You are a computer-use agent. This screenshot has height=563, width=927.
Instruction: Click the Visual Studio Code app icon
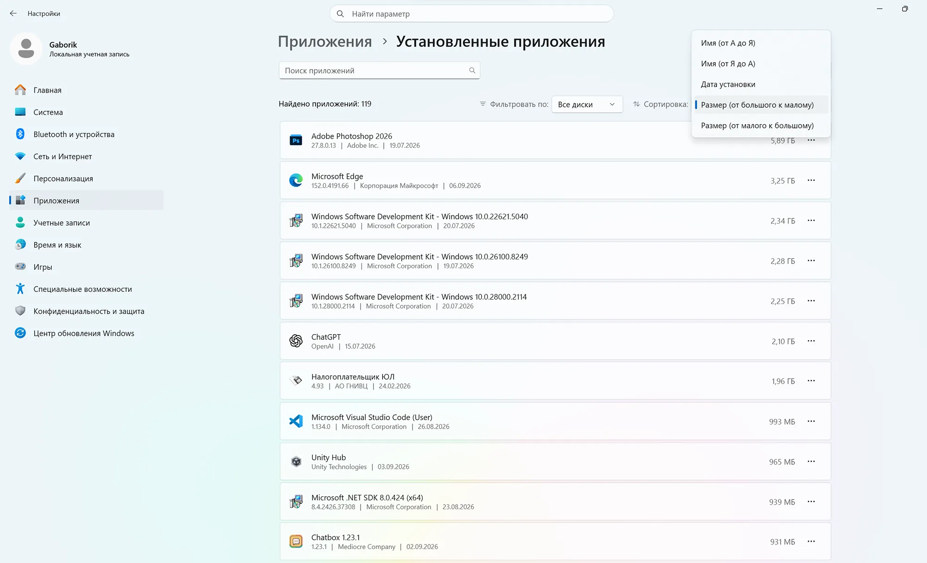point(296,421)
